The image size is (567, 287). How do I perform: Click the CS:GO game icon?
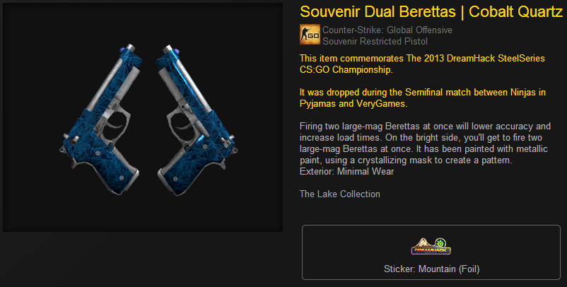click(x=310, y=35)
